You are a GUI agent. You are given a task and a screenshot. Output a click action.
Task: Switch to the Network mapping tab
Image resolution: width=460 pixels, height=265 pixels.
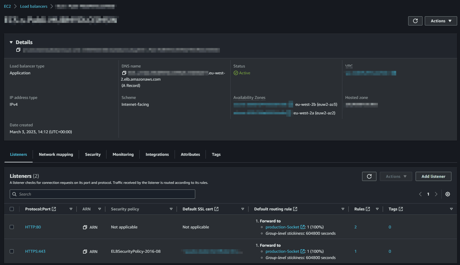pos(56,154)
